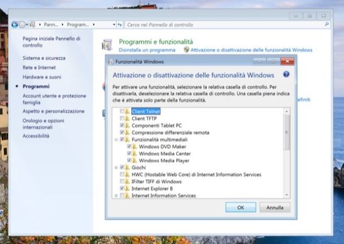Click the Giochi folder icon

point(127,167)
